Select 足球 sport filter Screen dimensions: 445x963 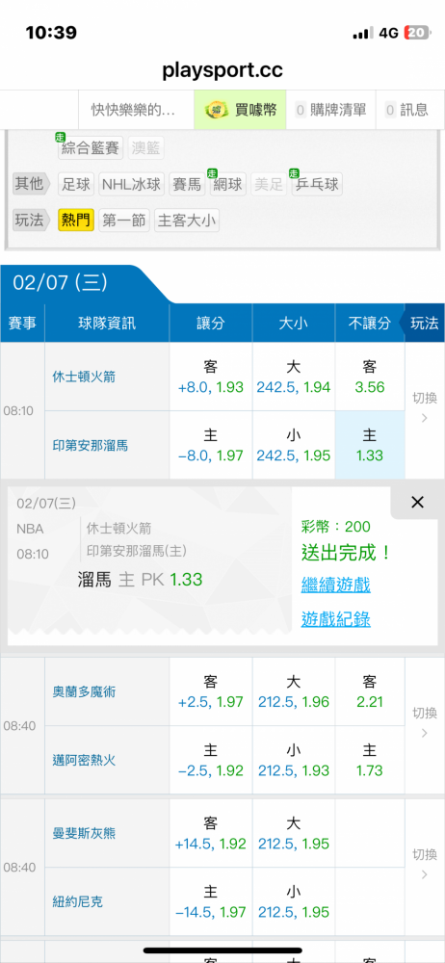[76, 184]
